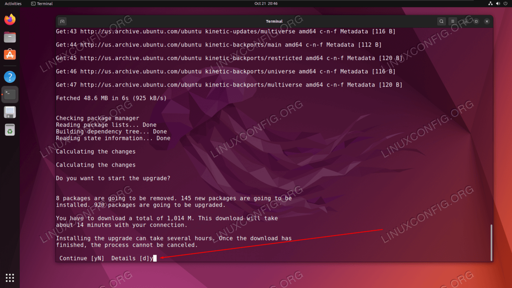Click the wired network status icon
512x288 pixels.
point(490,3)
